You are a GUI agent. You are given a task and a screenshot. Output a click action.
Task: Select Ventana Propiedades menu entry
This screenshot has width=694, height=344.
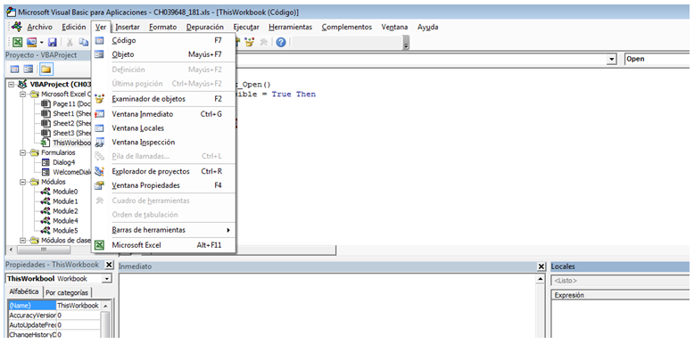[x=163, y=185]
